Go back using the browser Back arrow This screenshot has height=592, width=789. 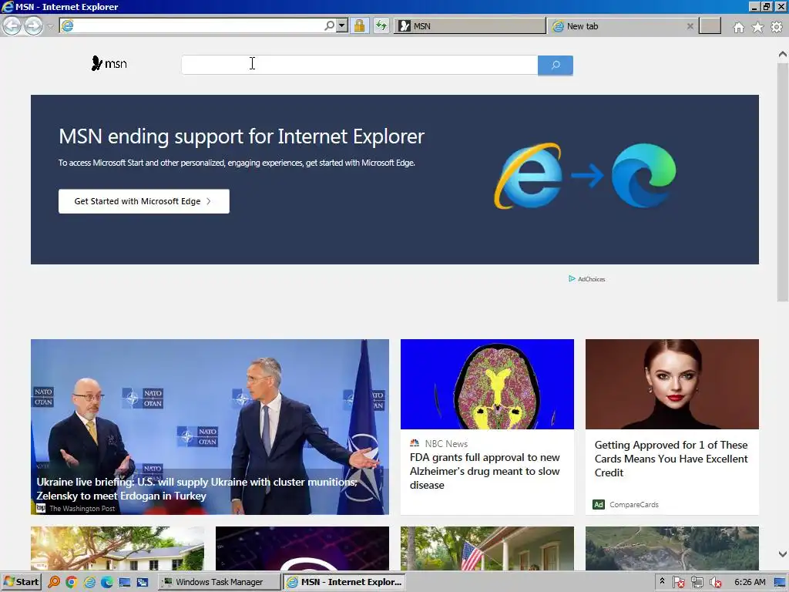[x=12, y=25]
